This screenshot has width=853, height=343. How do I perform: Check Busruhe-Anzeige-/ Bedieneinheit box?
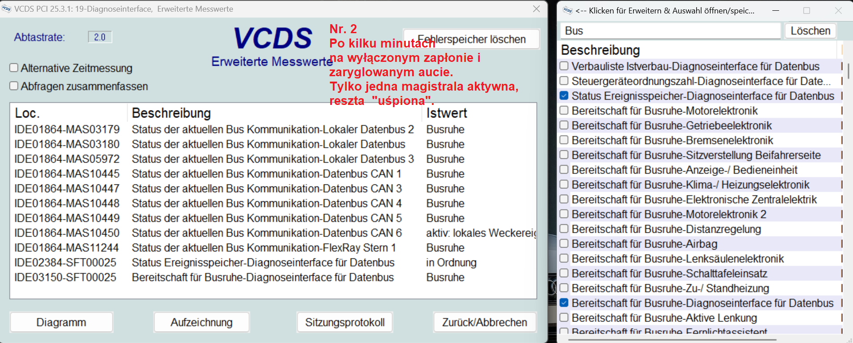click(x=564, y=169)
